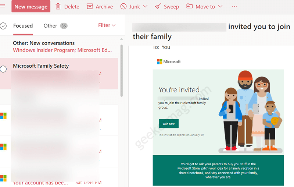The width and height of the screenshot is (294, 187).
Task: Toggle the hamburger navigation menu
Action: pos(3,6)
